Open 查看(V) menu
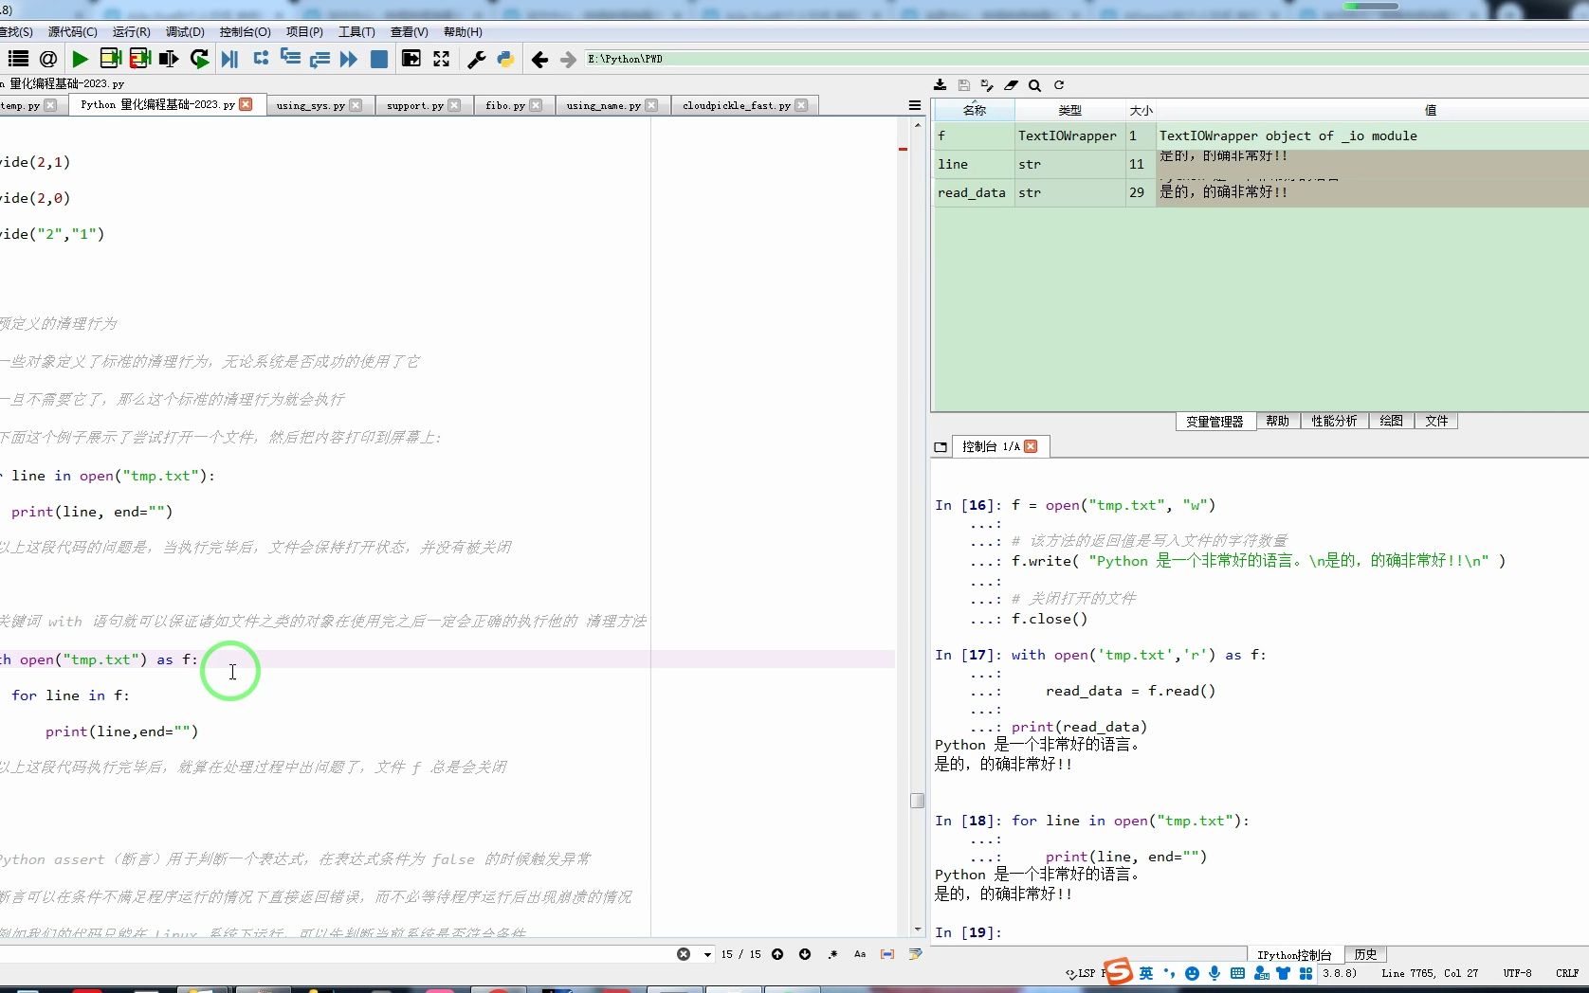The height and width of the screenshot is (993, 1589). tap(410, 31)
